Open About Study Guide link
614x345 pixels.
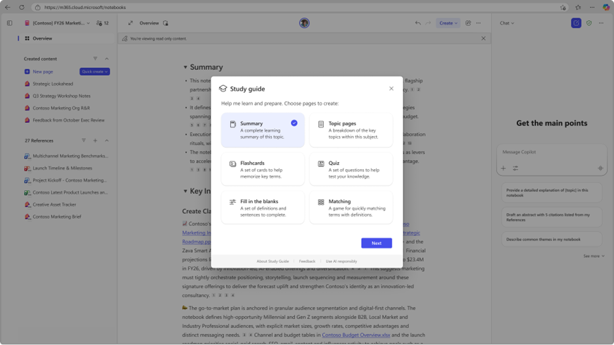273,261
